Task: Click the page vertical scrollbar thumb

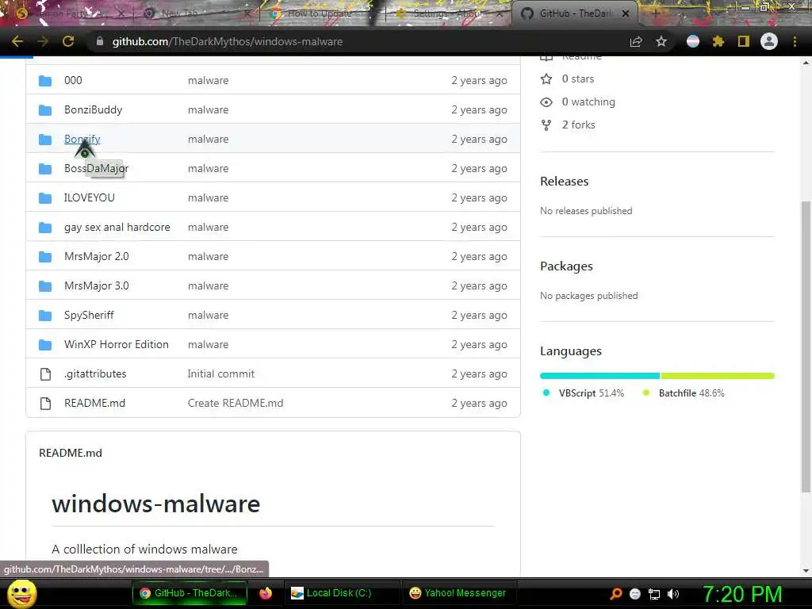Action: (806, 346)
